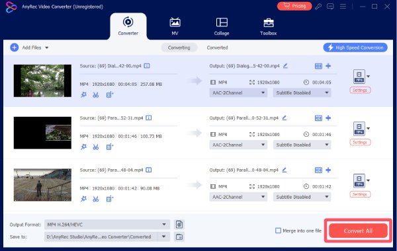Click plus icon for Parall...0-52-31.mp4 output
Screen dimensions: 397x251
click(328, 118)
